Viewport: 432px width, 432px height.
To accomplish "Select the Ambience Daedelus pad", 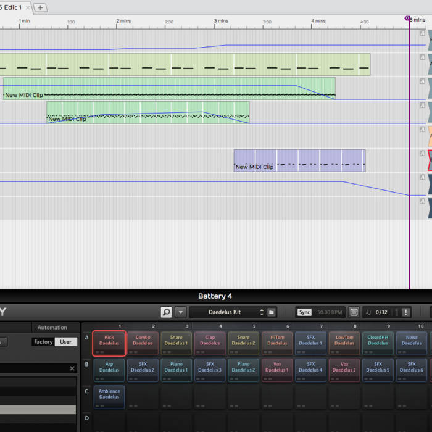I will pyautogui.click(x=109, y=397).
